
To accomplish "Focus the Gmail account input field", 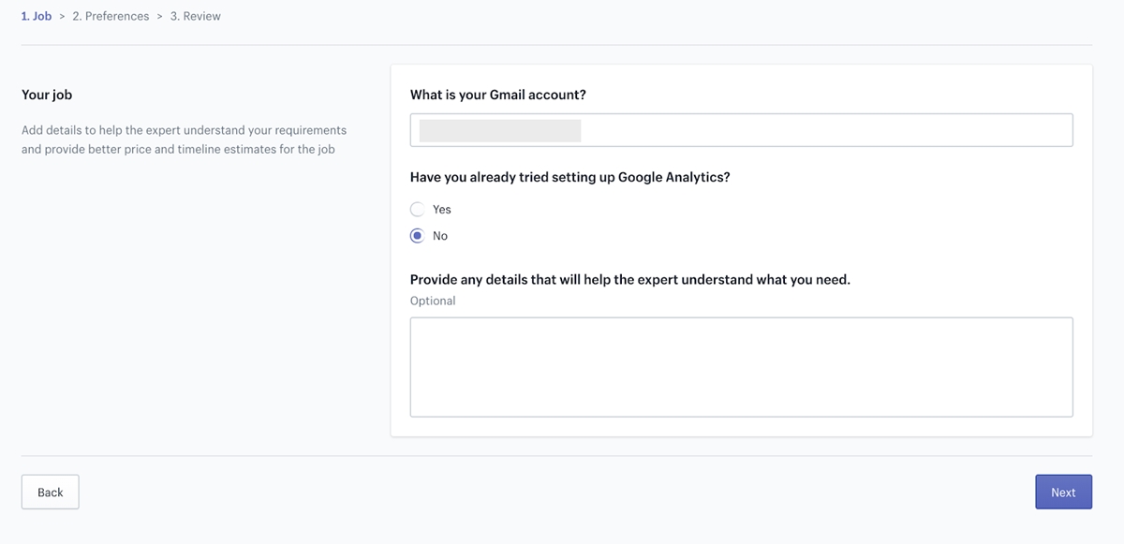I will point(824,130).
